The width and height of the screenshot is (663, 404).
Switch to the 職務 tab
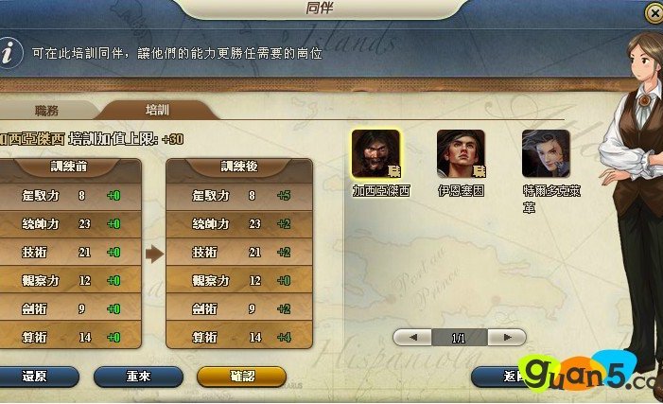coord(46,111)
